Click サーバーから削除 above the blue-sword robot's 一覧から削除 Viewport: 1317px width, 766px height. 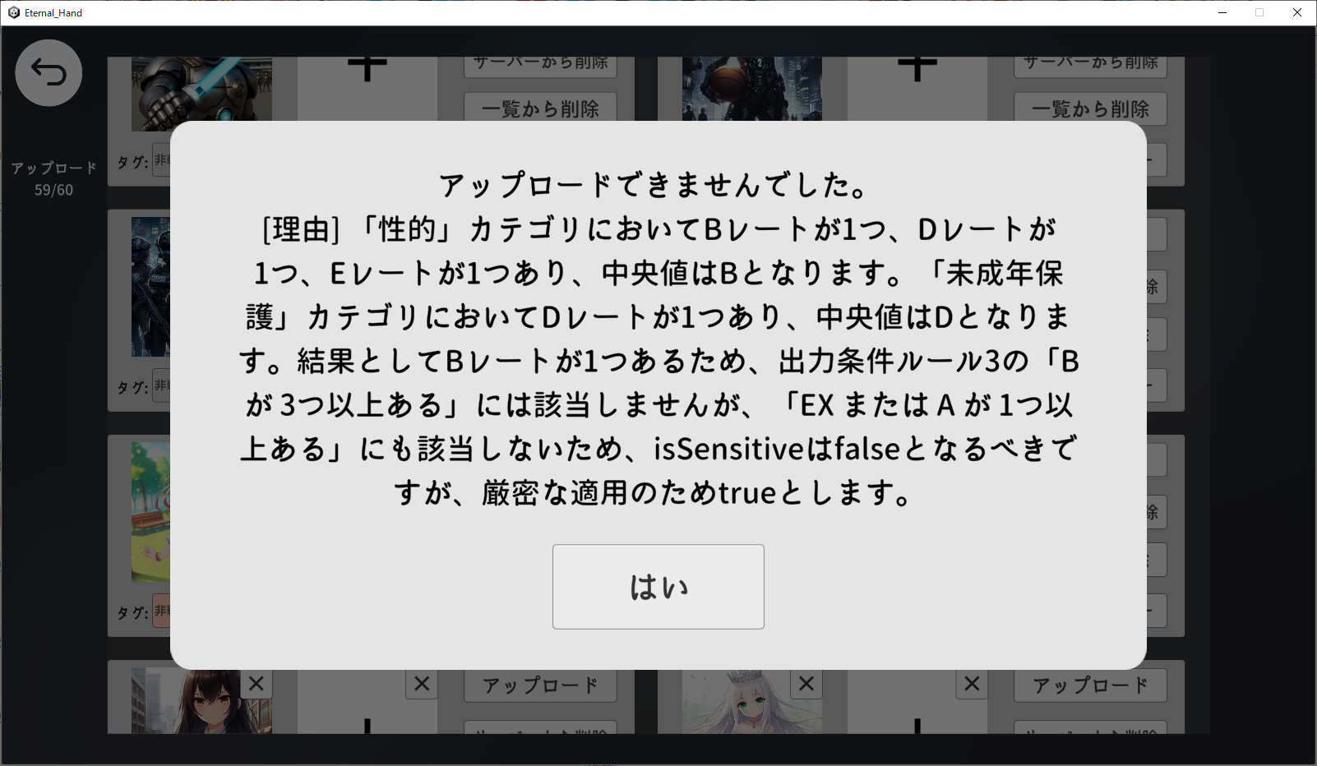click(540, 66)
